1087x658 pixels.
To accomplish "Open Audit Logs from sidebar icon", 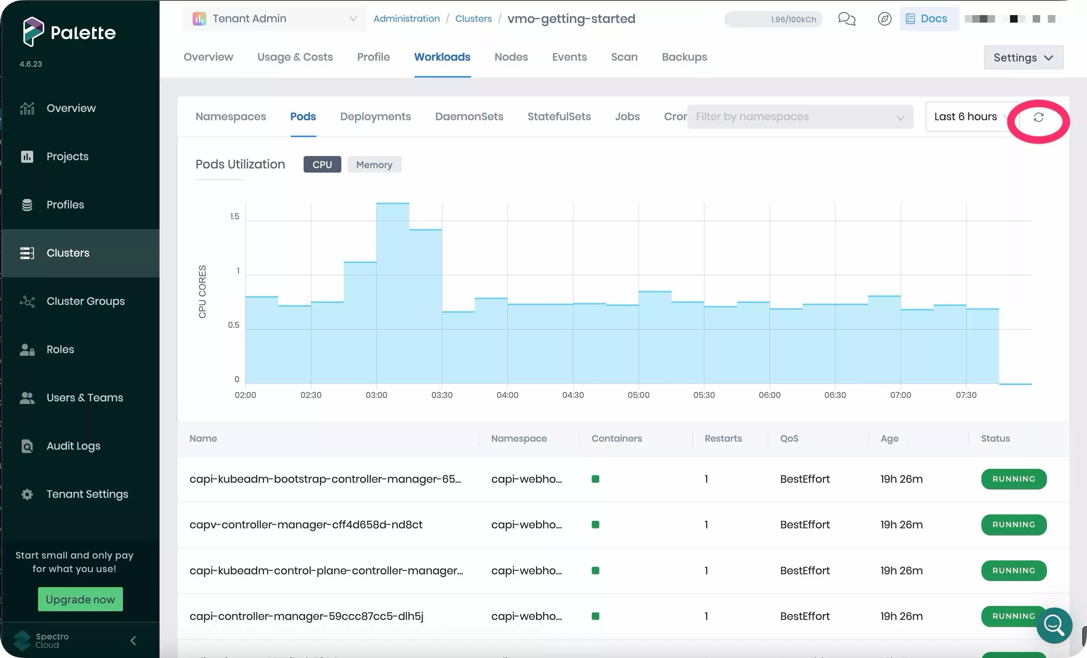I will (x=27, y=446).
